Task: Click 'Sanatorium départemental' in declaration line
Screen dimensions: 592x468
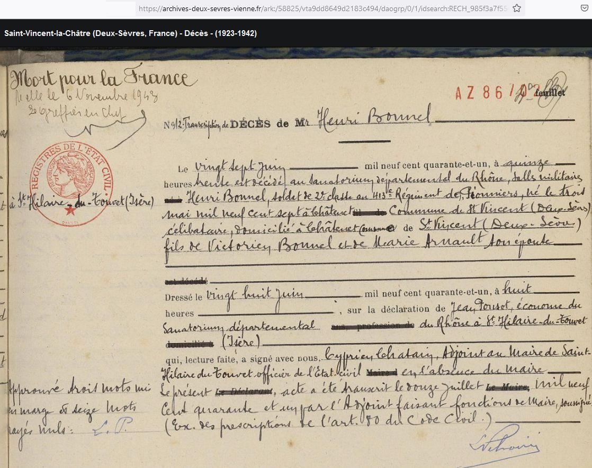Action: click(239, 328)
